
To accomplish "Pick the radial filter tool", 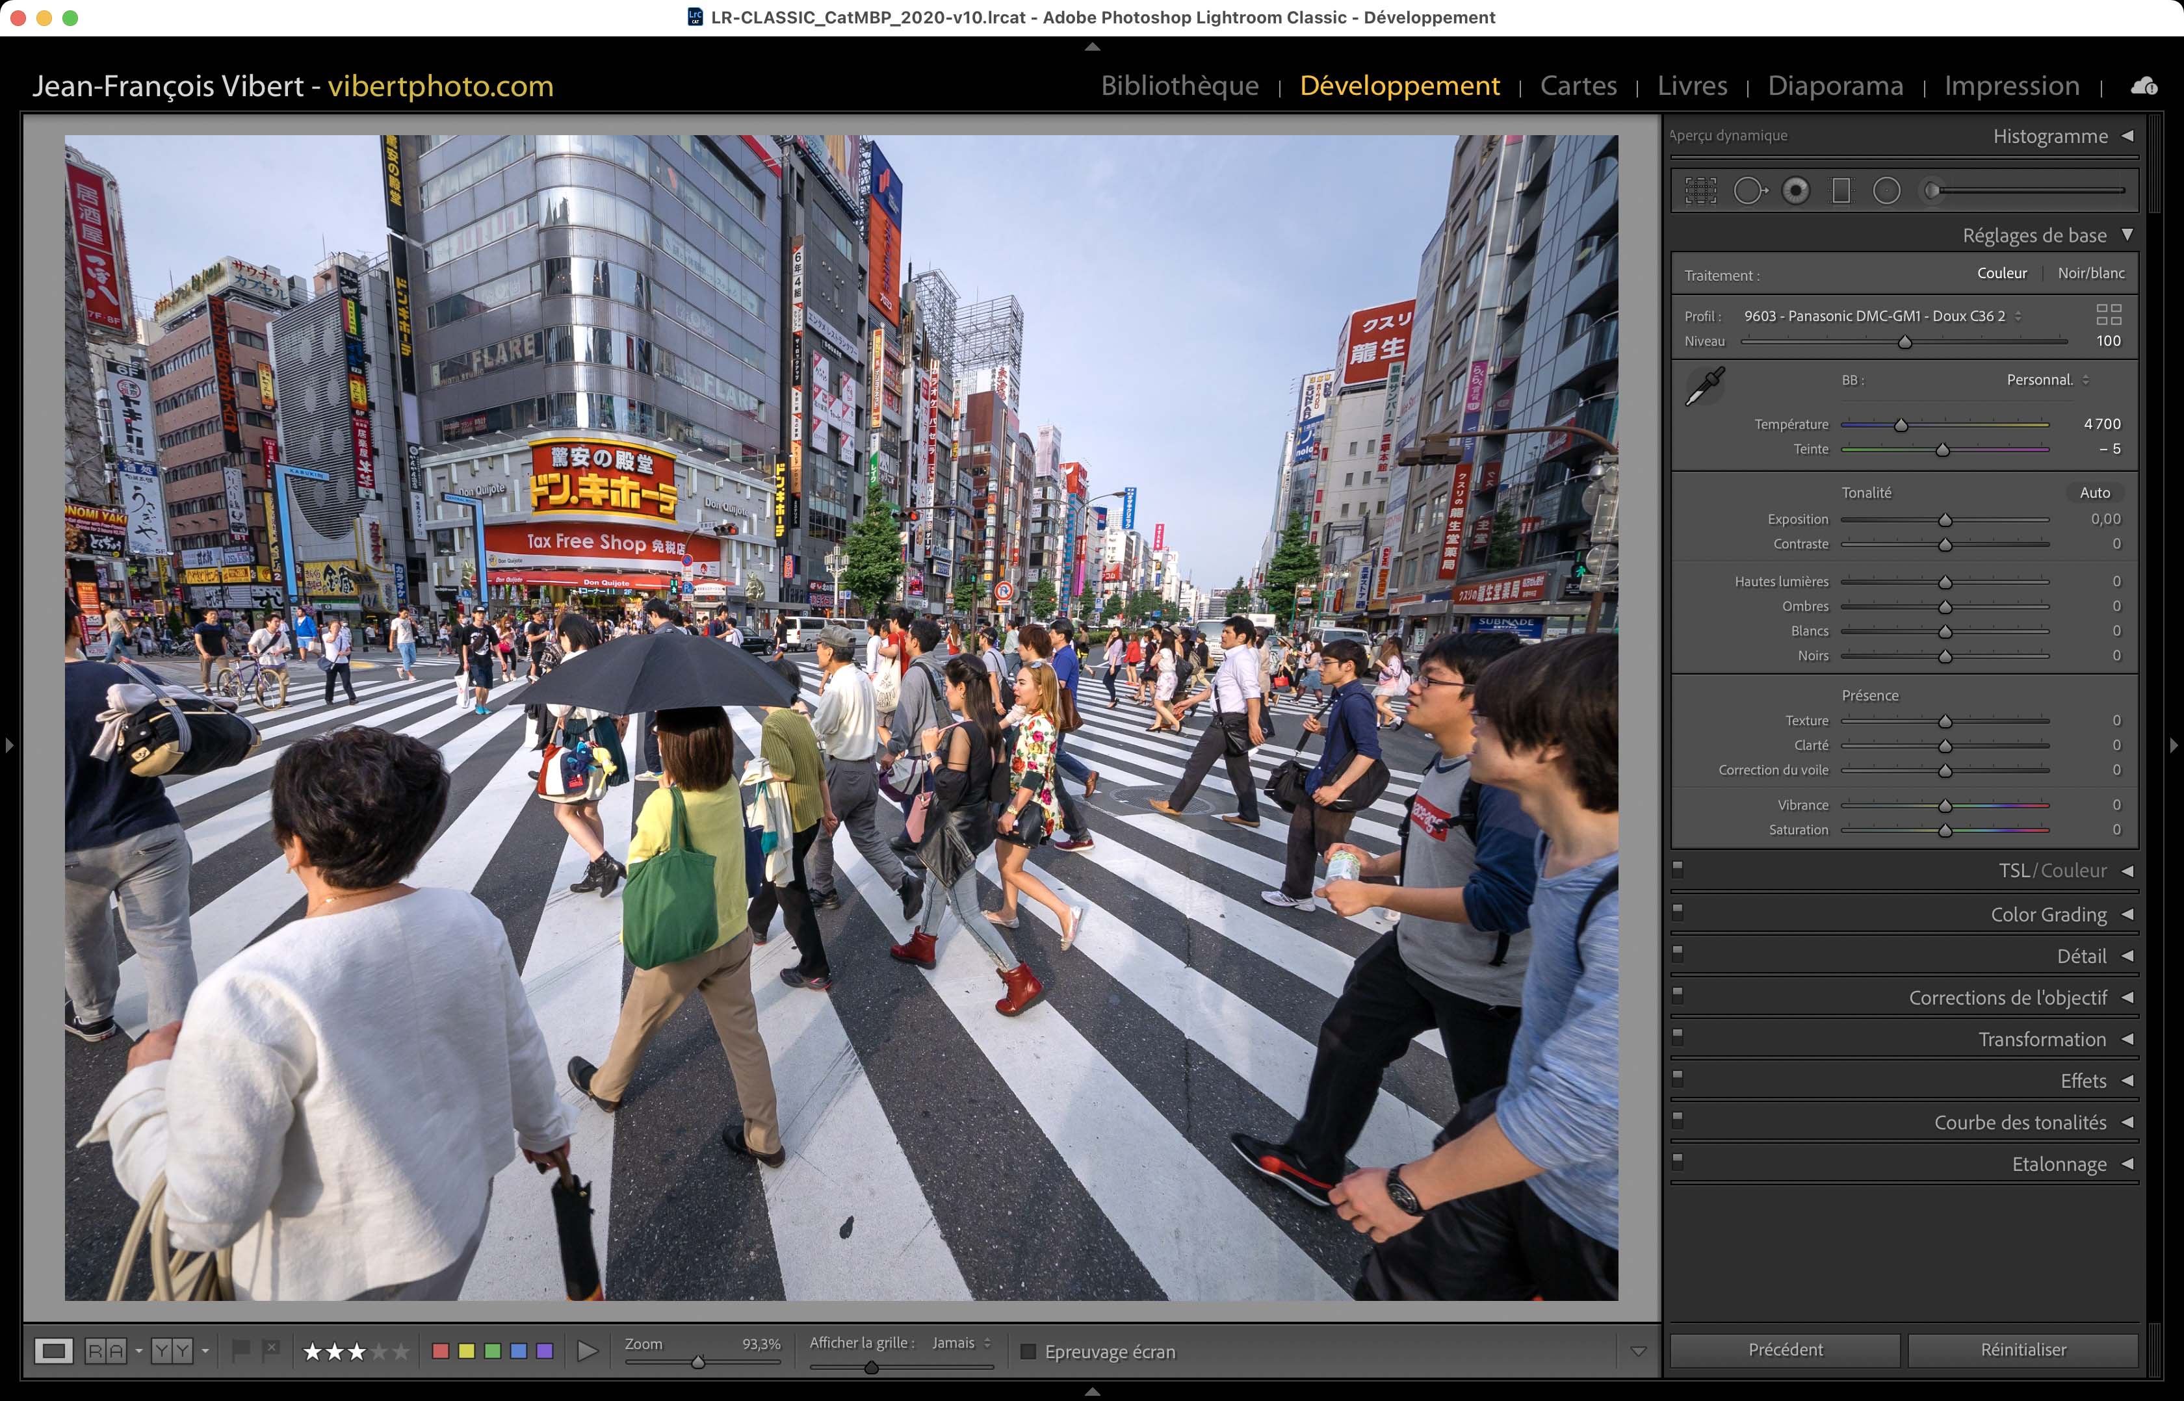I will pyautogui.click(x=1886, y=191).
